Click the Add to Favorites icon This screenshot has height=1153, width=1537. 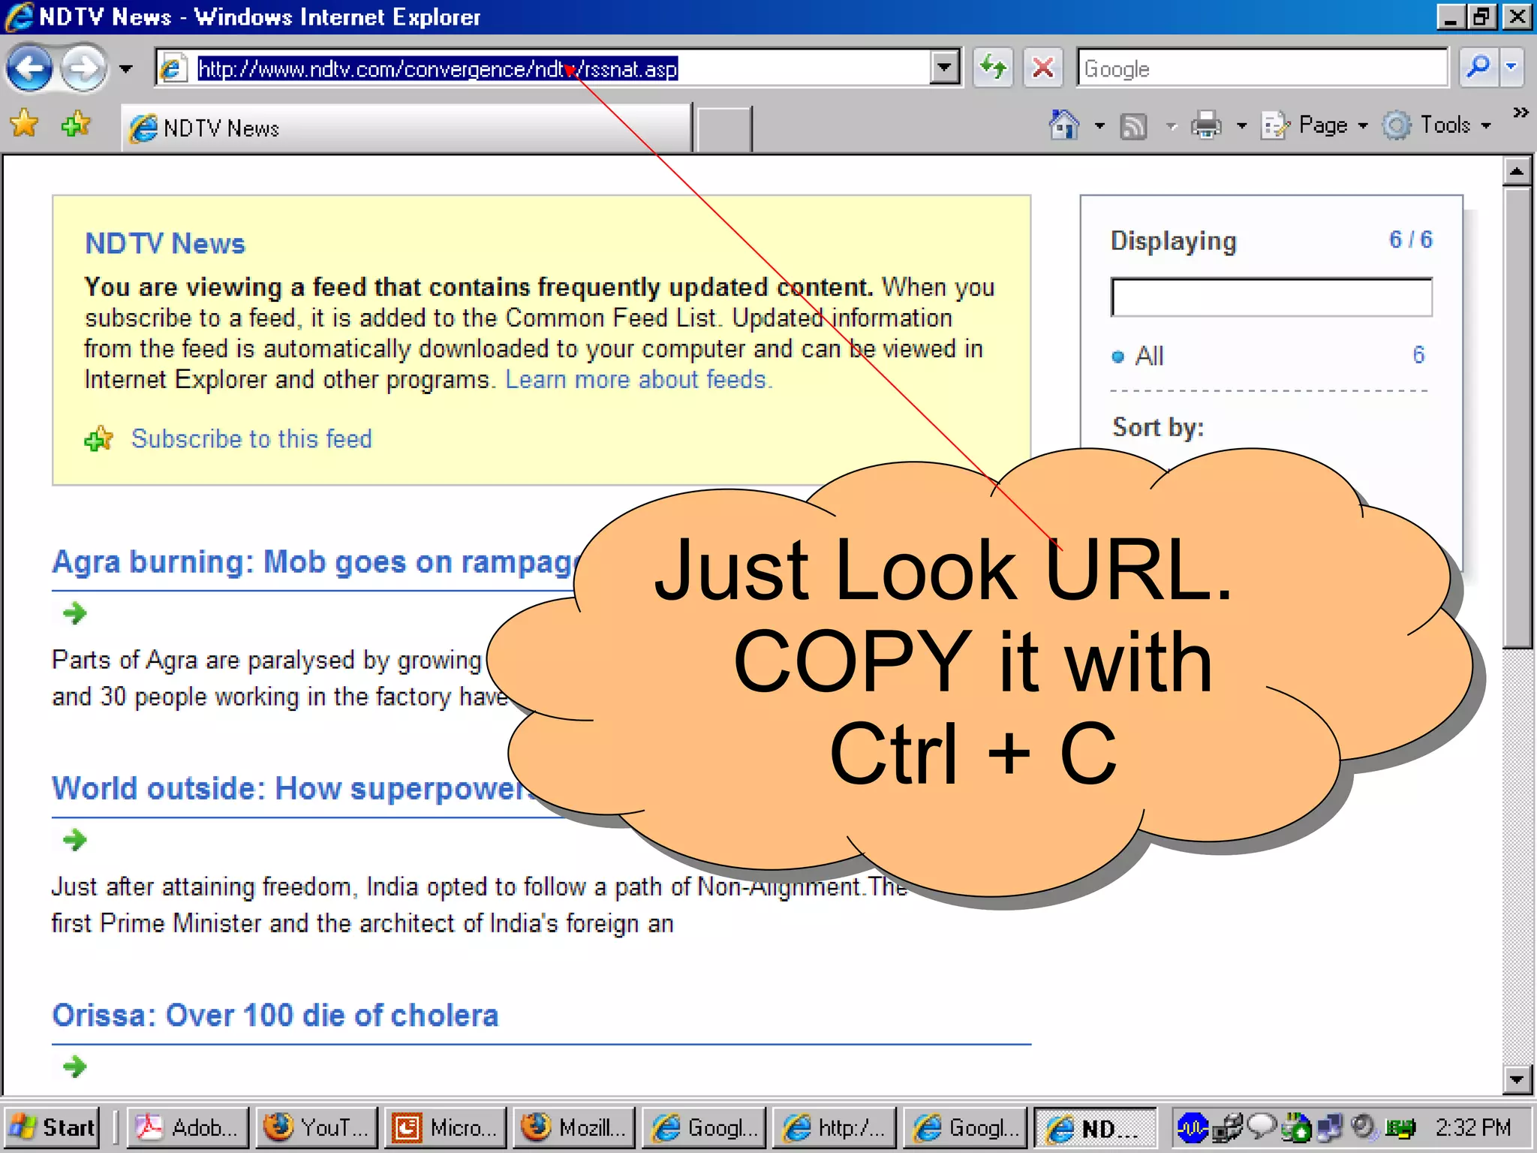76,124
